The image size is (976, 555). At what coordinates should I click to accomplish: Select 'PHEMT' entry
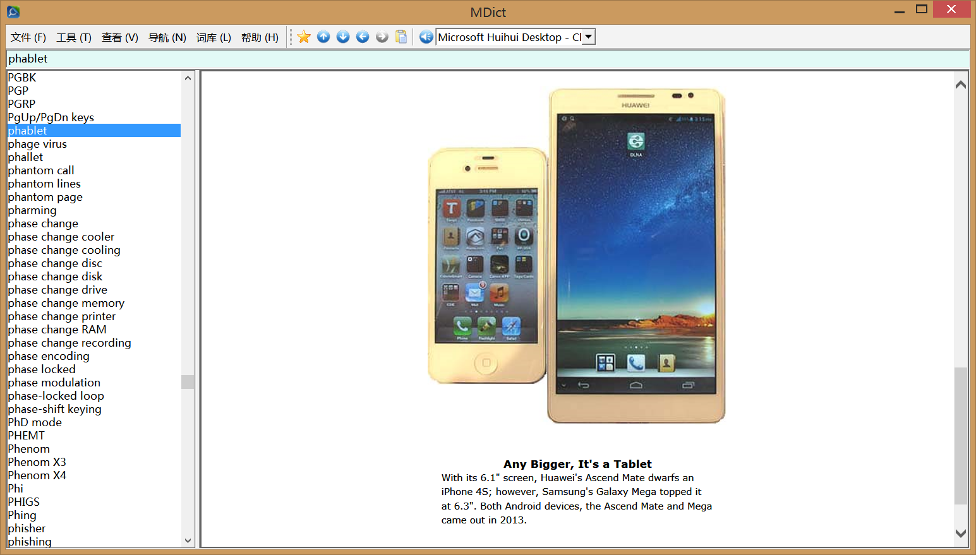(27, 436)
